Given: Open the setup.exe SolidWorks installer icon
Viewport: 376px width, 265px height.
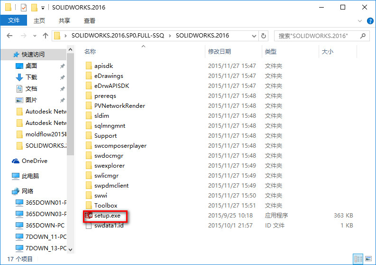Looking at the screenshot, I should coord(89,216).
